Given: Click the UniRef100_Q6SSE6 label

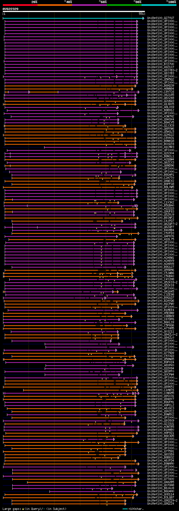Looking at the screenshot, I should 161,454.
